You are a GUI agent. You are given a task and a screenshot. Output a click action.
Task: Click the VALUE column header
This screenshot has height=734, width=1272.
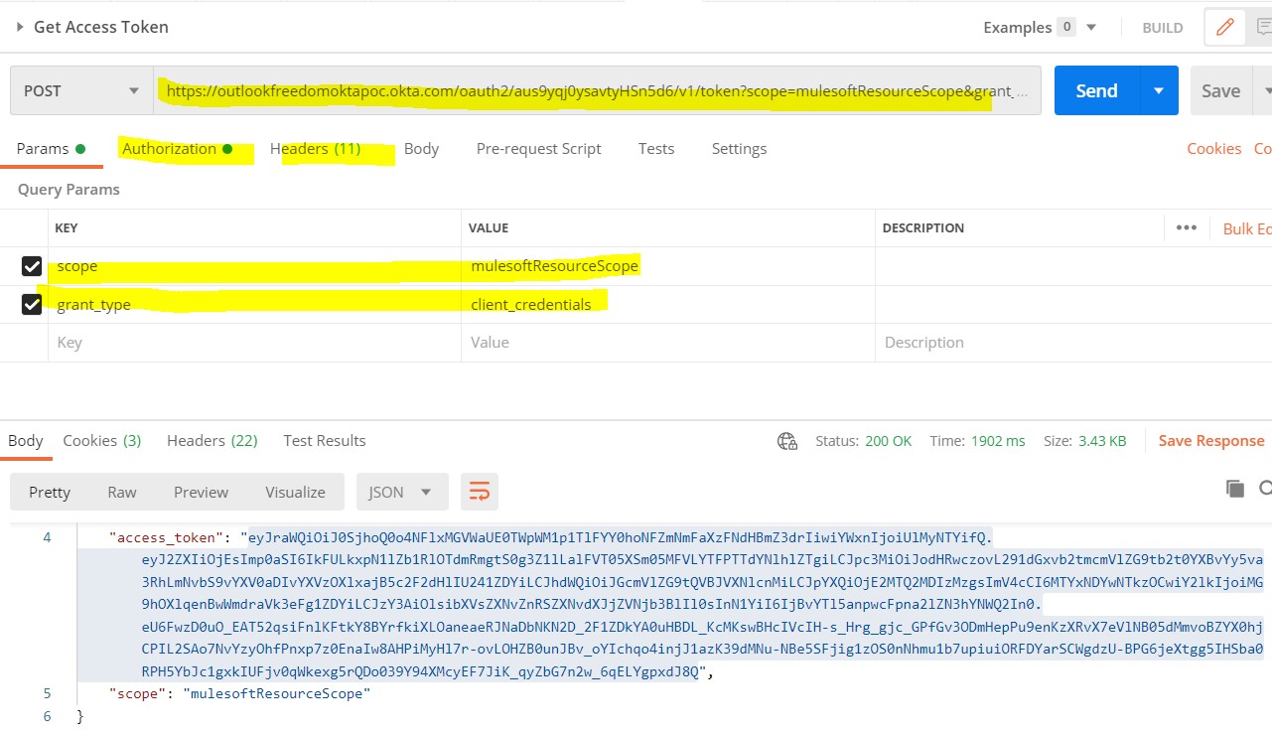pyautogui.click(x=489, y=228)
